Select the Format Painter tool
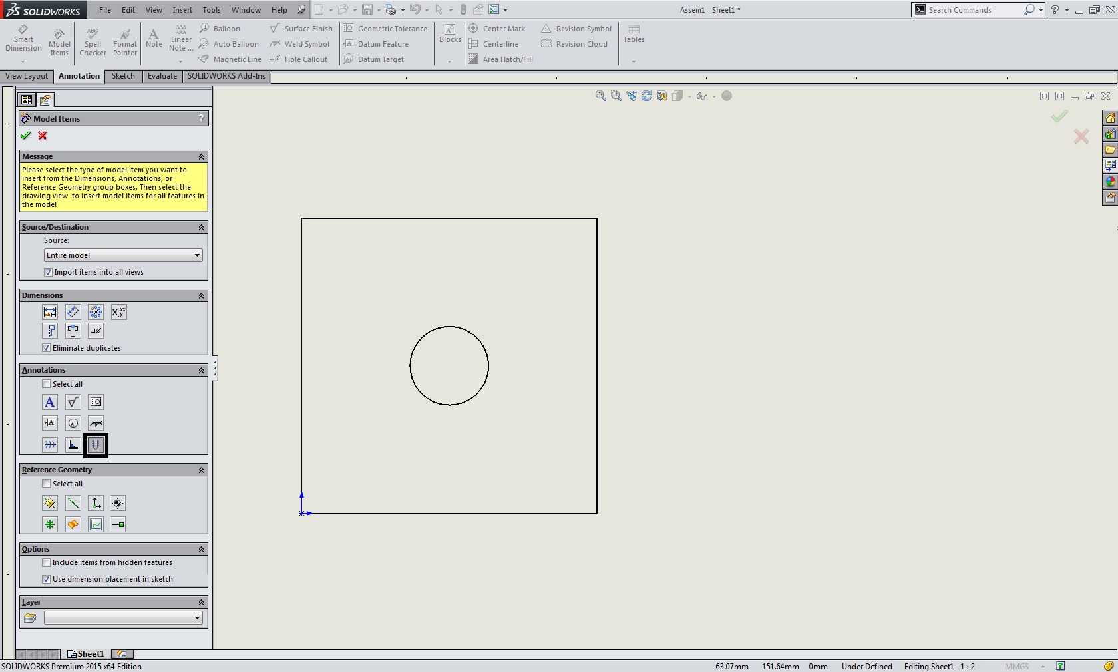Screen dimensions: 1118x672 pos(124,42)
